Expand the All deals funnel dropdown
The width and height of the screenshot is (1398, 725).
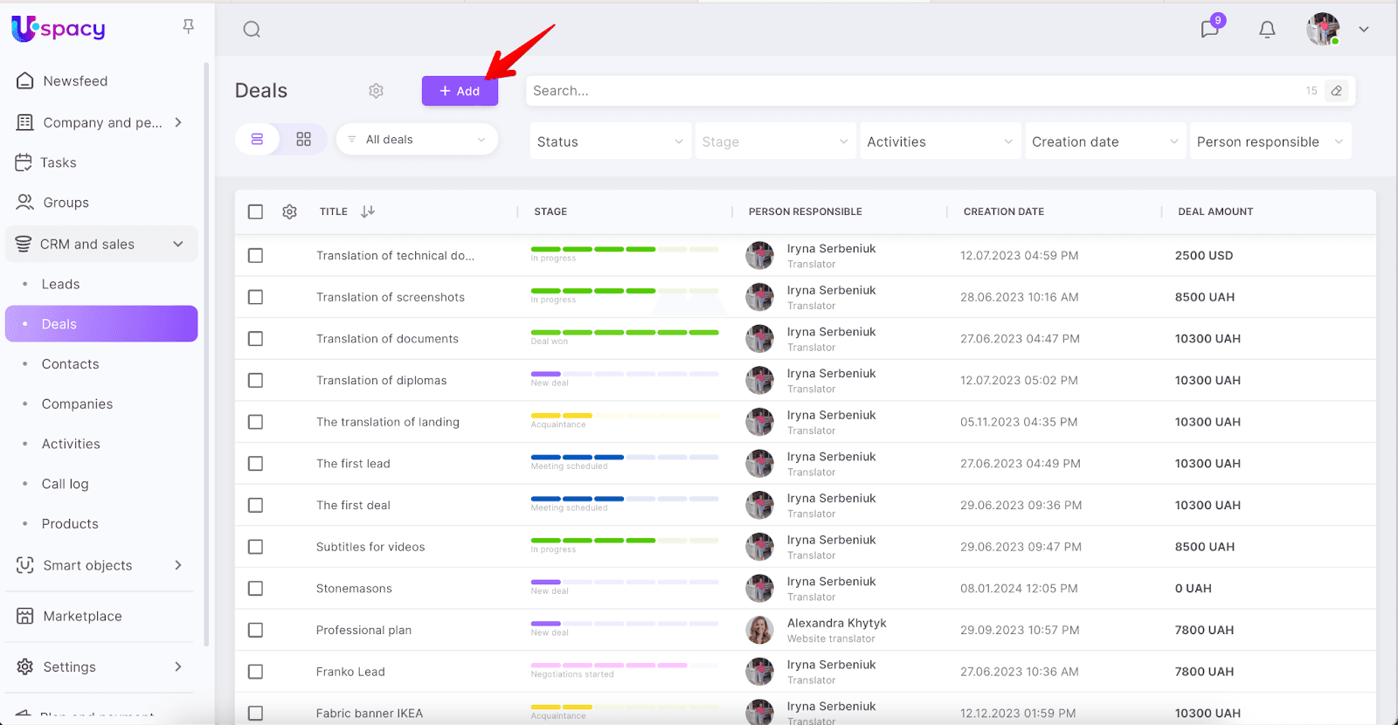[417, 140]
